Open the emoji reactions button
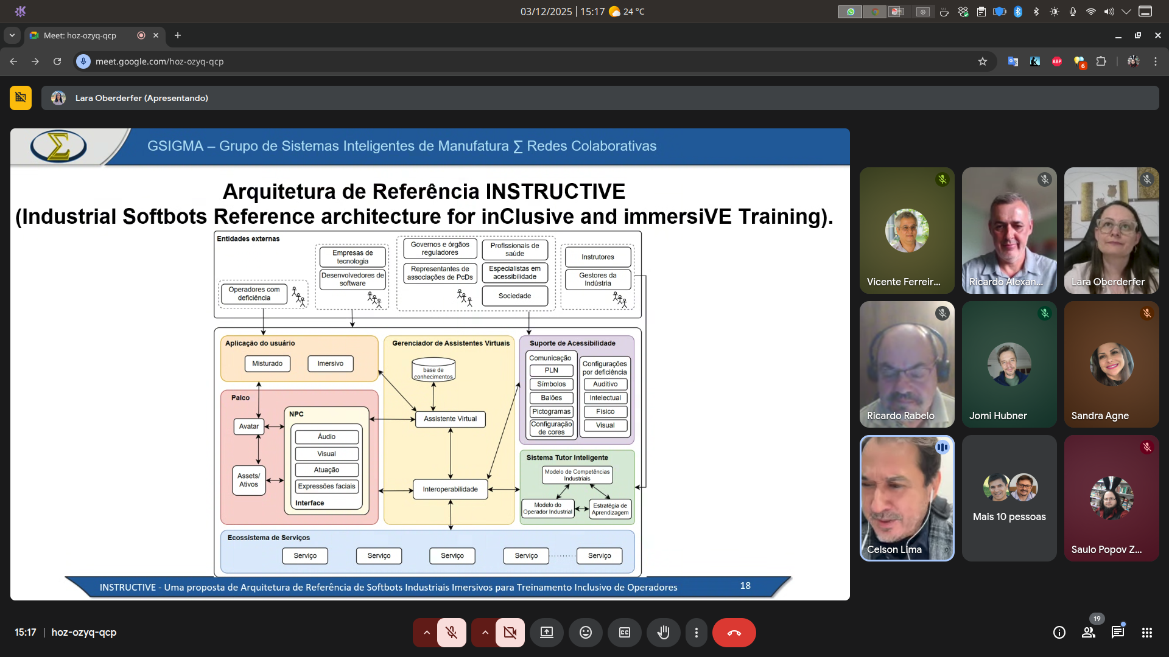Viewport: 1169px width, 657px height. point(585,633)
